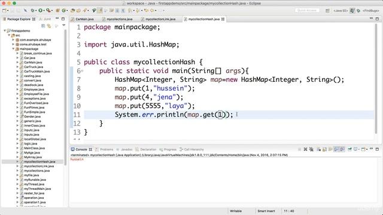Click the Pin Console icon

pyautogui.click(x=349, y=149)
